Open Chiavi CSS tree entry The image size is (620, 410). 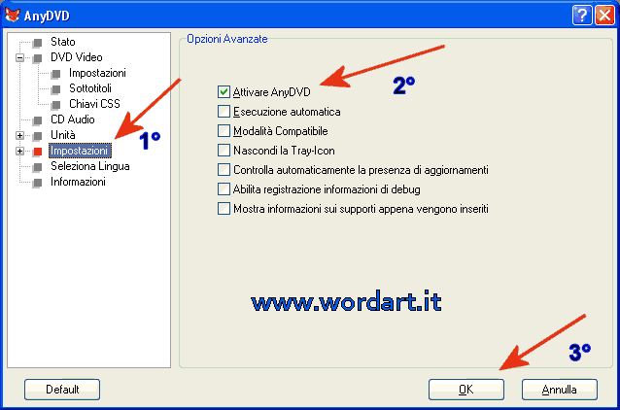coord(94,104)
